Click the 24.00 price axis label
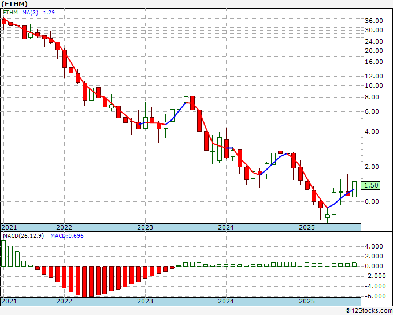This screenshot has width=393, height=315. [374, 42]
